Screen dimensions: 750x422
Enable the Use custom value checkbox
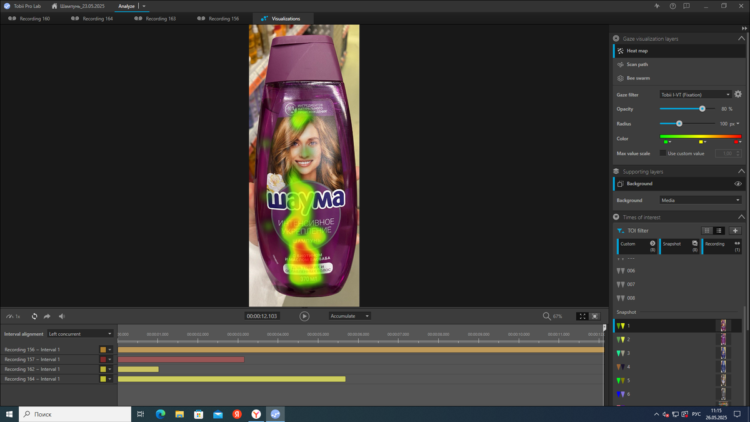click(663, 153)
